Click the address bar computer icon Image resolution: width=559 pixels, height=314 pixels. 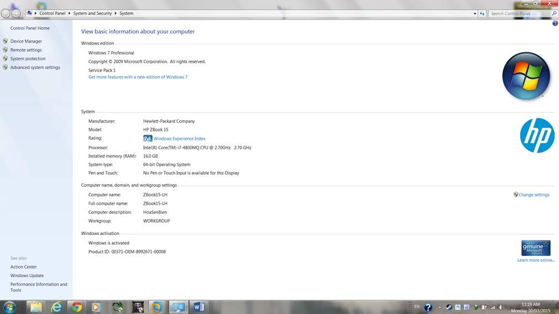[x=29, y=13]
